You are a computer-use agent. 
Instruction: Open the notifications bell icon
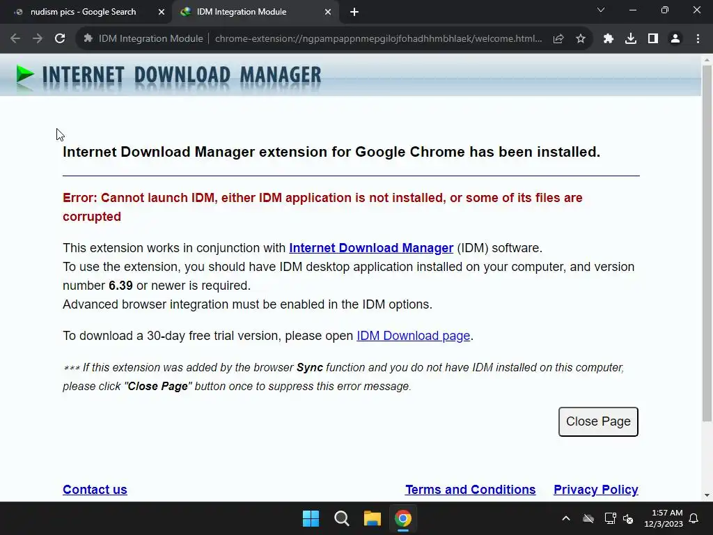point(694,518)
